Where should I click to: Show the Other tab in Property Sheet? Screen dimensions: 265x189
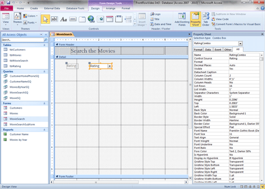click(228, 50)
